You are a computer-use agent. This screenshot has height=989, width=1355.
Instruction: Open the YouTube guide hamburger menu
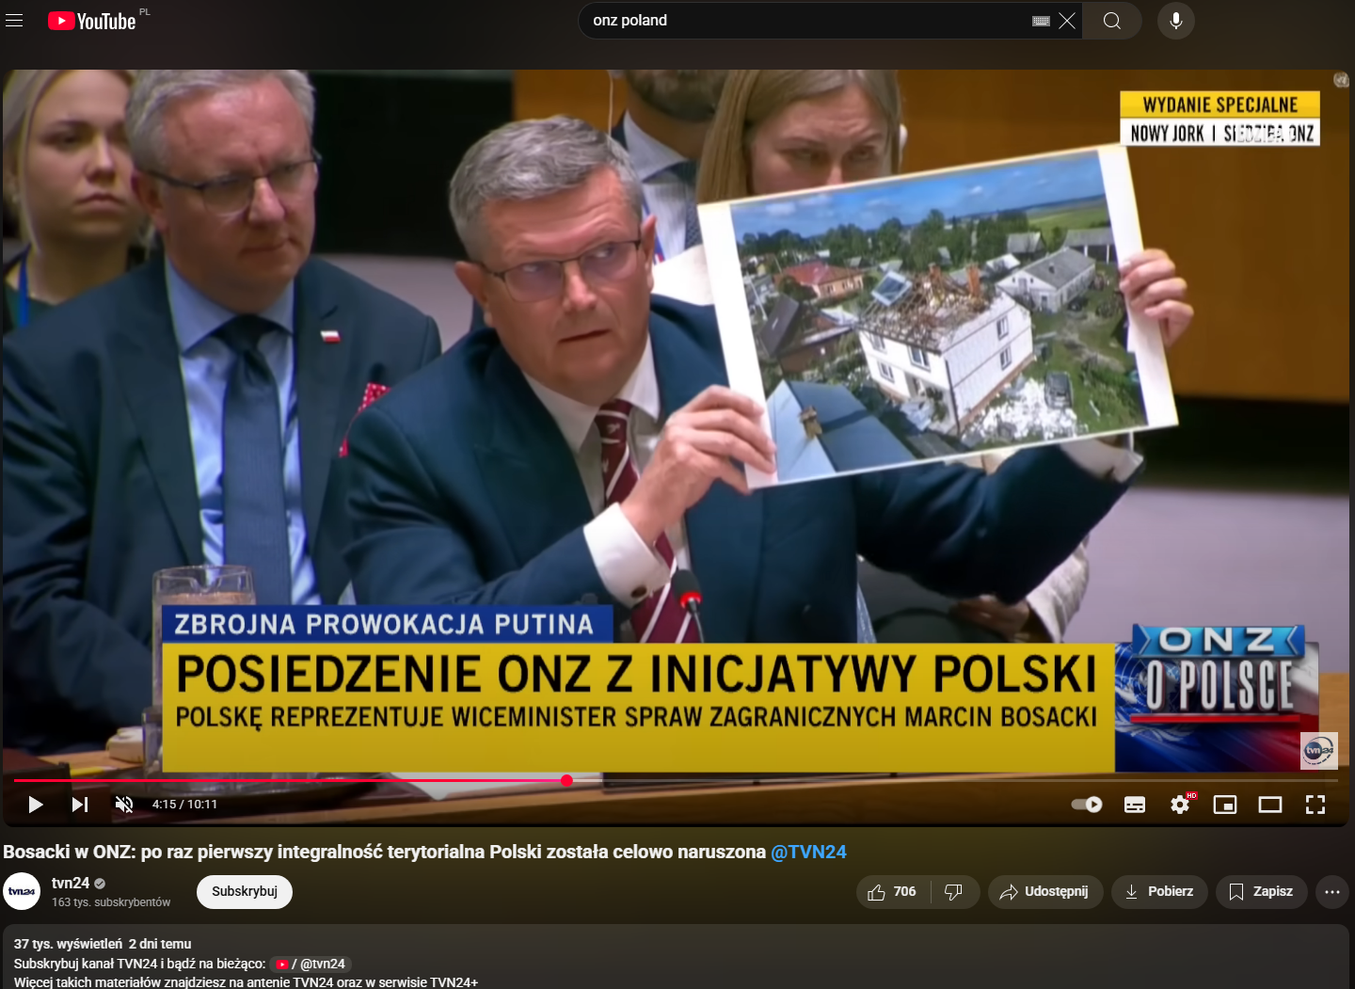coord(14,20)
